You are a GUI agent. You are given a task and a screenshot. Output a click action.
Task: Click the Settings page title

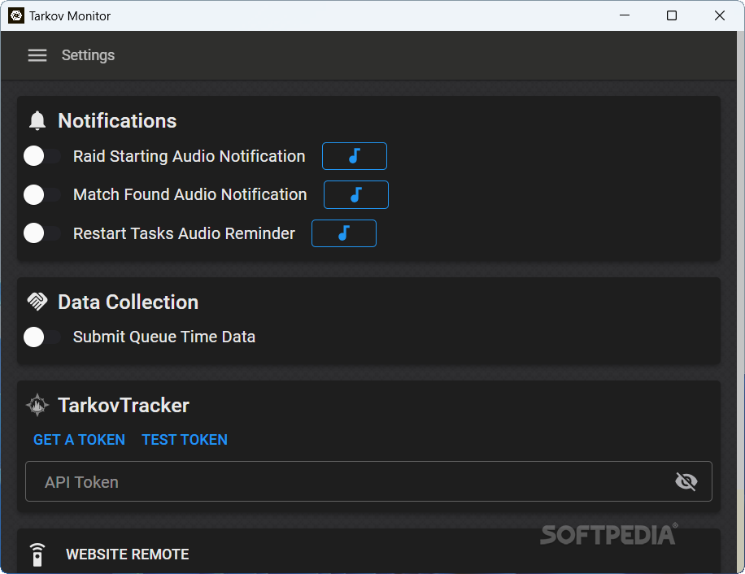88,55
